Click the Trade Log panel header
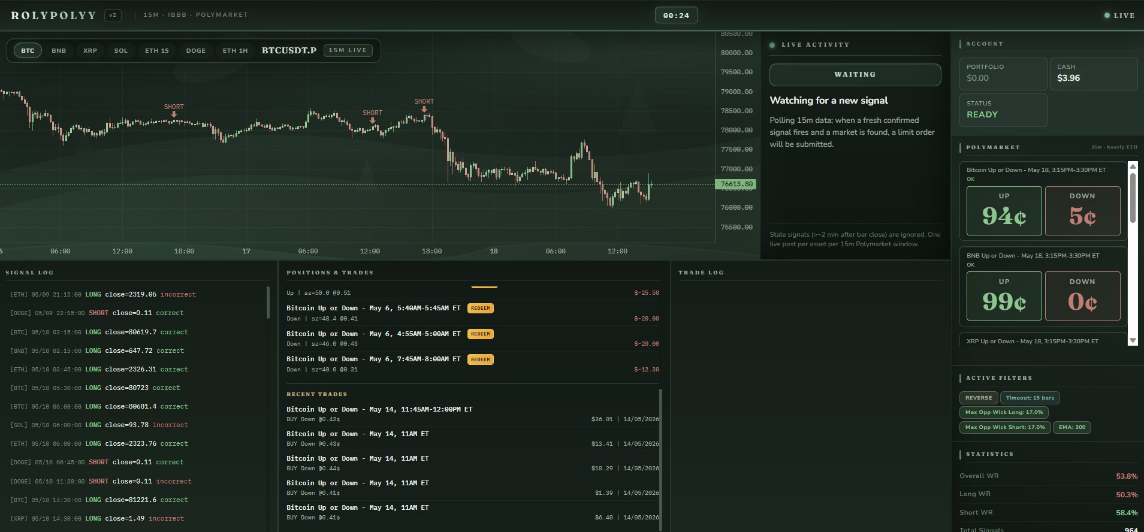The width and height of the screenshot is (1144, 532). (701, 273)
